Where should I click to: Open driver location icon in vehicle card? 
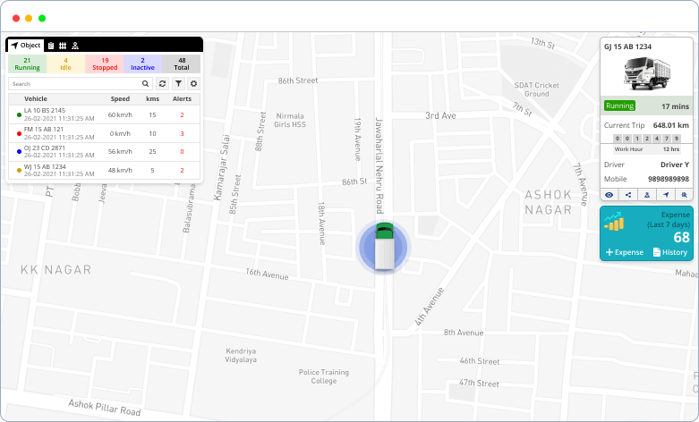click(647, 195)
